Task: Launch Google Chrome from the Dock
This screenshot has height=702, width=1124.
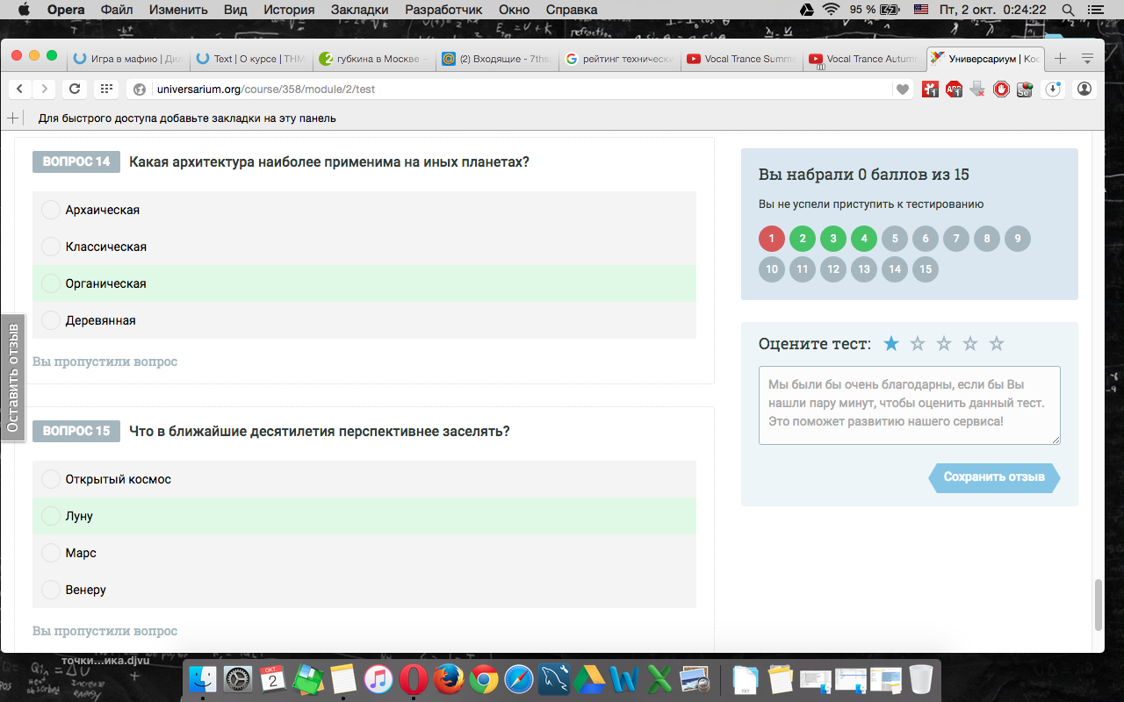Action: coord(484,678)
